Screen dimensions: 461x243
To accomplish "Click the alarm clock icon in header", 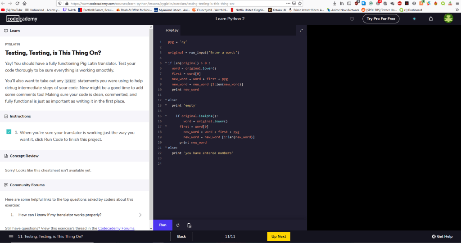I will (x=352, y=19).
